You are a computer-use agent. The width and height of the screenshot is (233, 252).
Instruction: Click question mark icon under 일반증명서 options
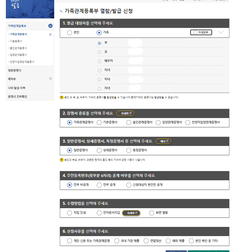coord(61,160)
